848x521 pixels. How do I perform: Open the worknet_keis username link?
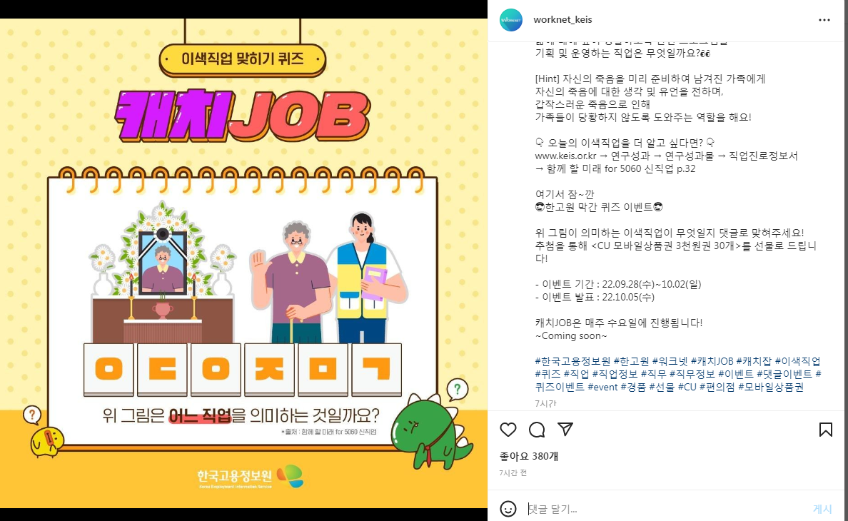(x=562, y=19)
